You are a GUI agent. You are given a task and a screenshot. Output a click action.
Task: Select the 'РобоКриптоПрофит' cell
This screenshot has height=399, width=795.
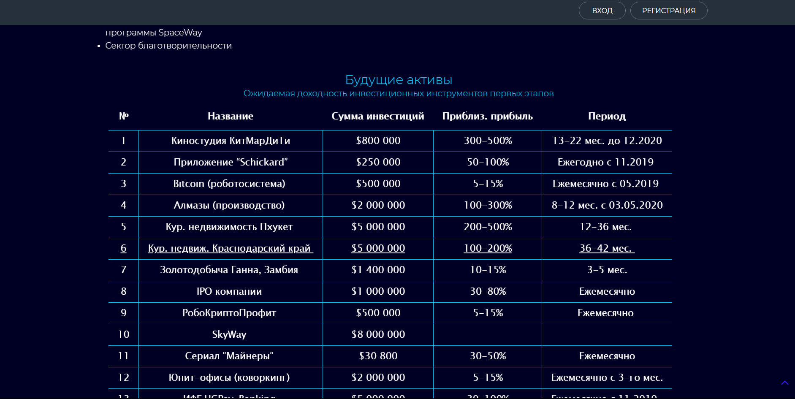[231, 313]
